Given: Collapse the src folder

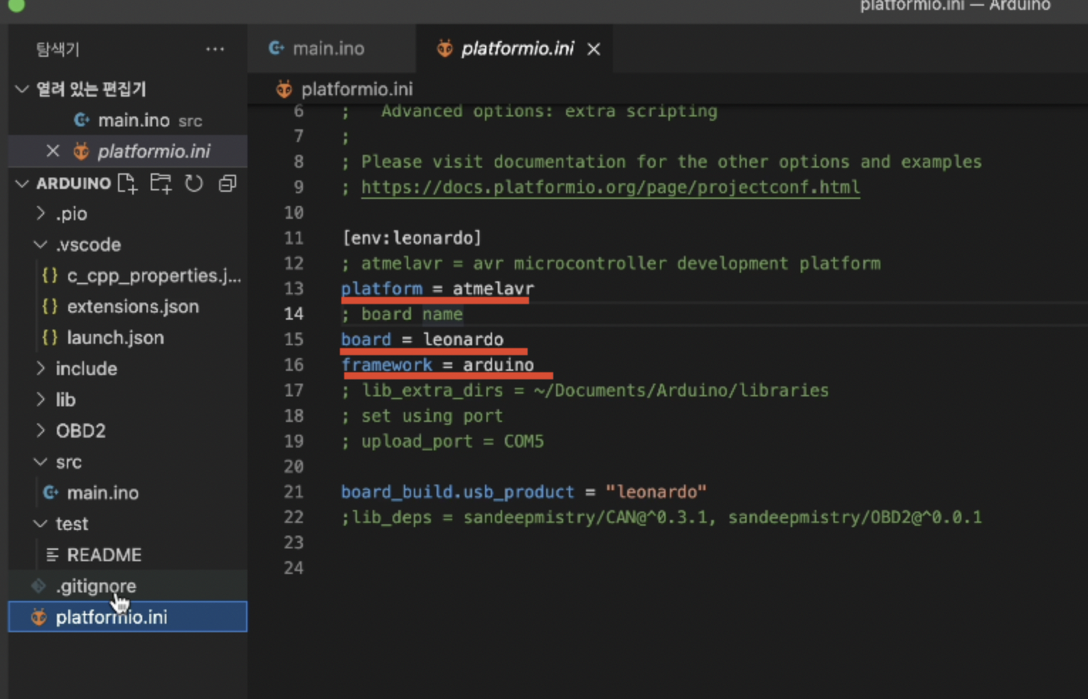Looking at the screenshot, I should point(40,462).
